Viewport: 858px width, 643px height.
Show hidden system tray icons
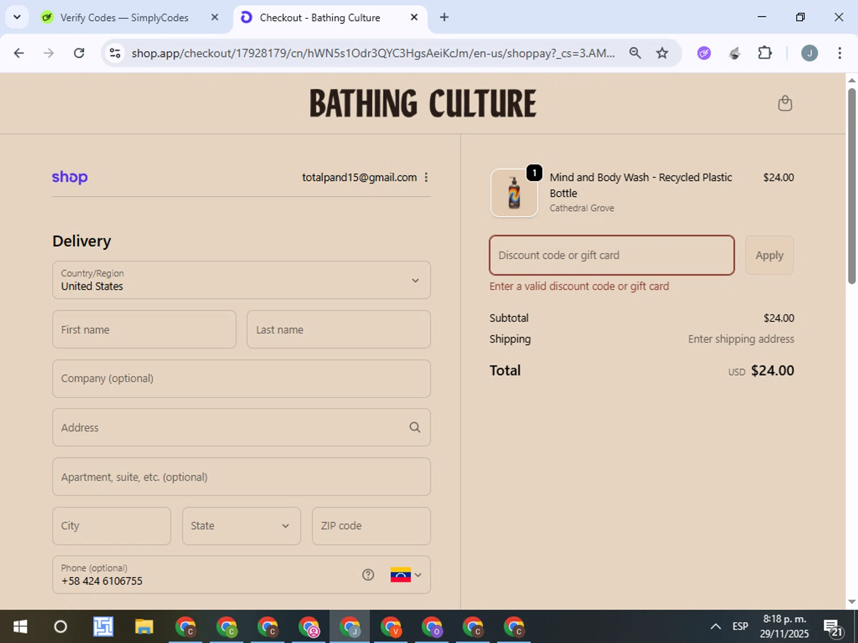716,627
